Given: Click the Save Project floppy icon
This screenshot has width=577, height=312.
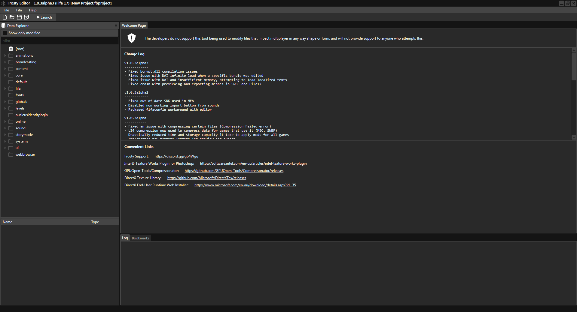Looking at the screenshot, I should pos(19,17).
